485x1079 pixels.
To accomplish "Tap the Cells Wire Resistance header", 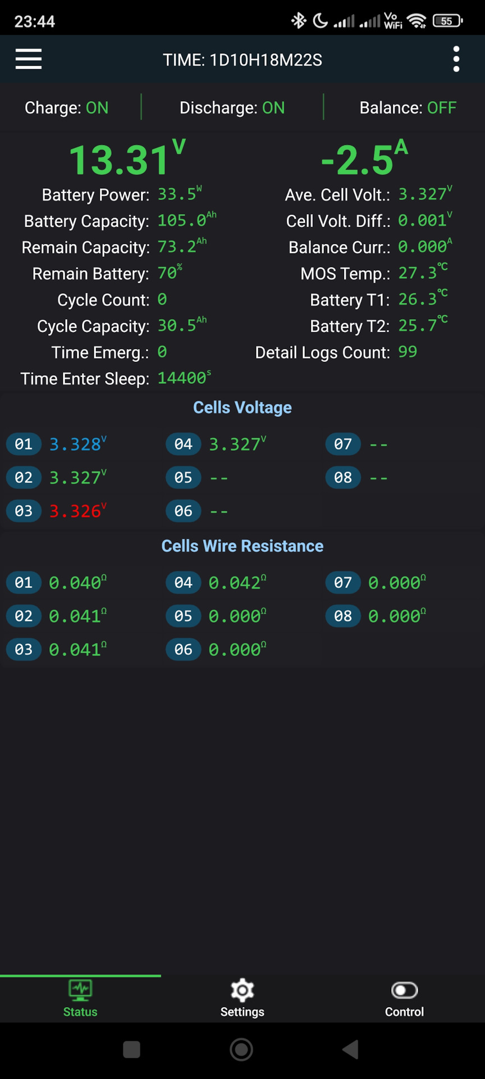I will [242, 546].
